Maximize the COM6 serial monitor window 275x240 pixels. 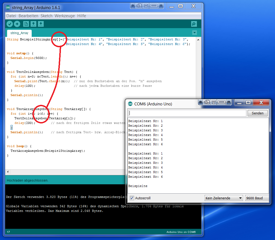click(x=248, y=102)
